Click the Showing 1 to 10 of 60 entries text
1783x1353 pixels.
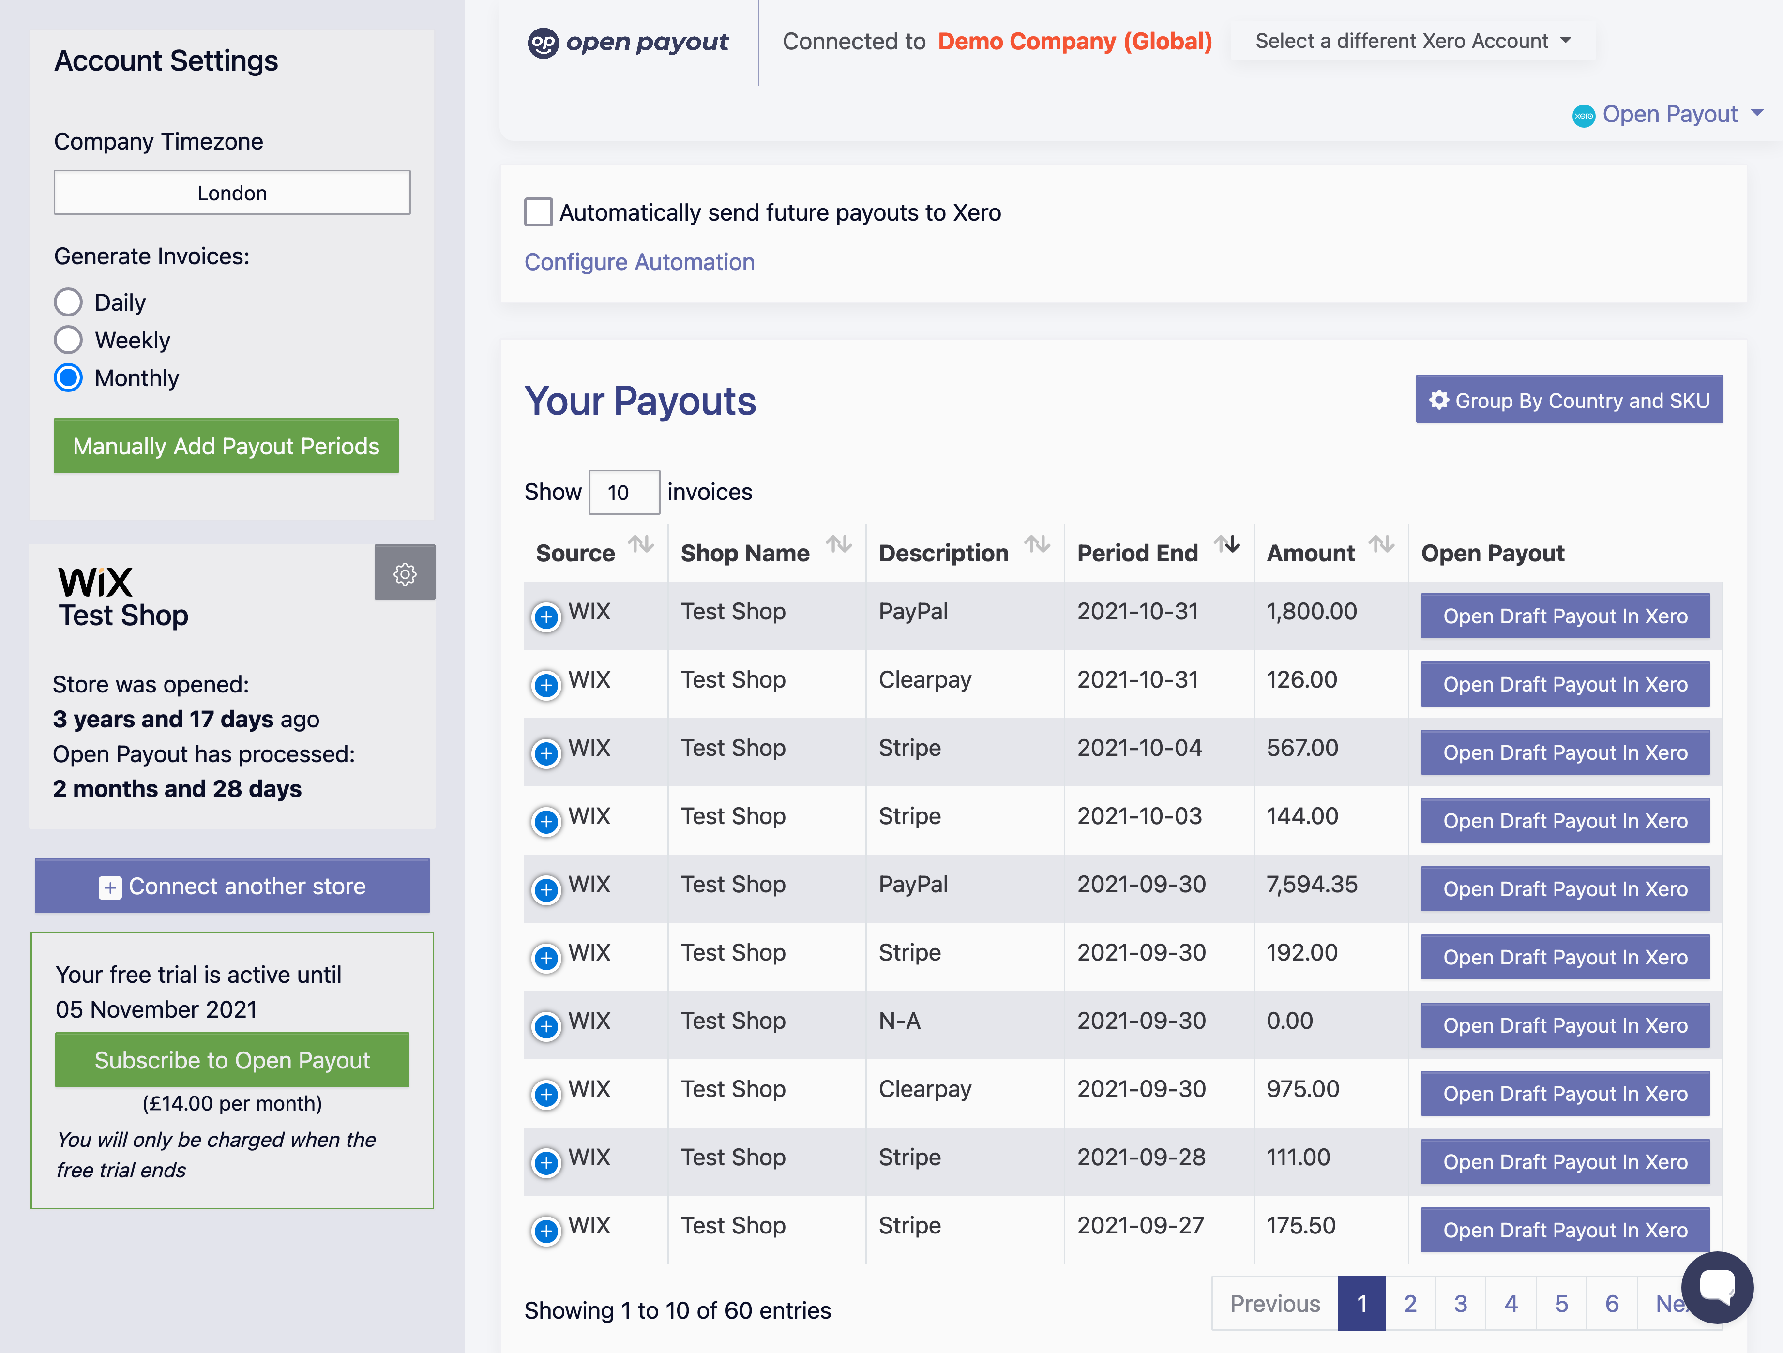(x=677, y=1310)
